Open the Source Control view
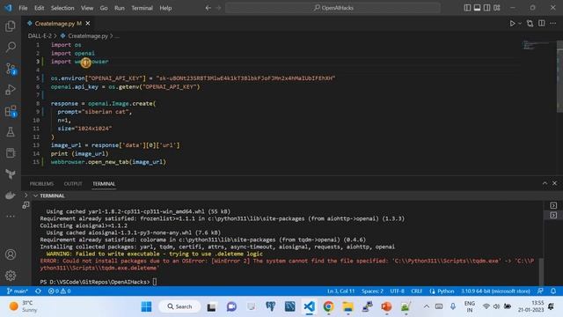Image resolution: width=563 pixels, height=317 pixels. tap(11, 69)
